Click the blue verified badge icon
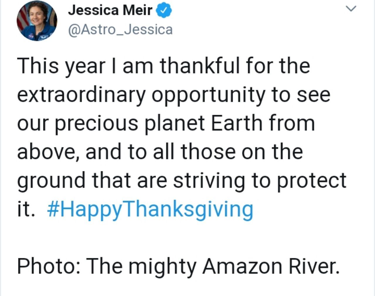 164,11
